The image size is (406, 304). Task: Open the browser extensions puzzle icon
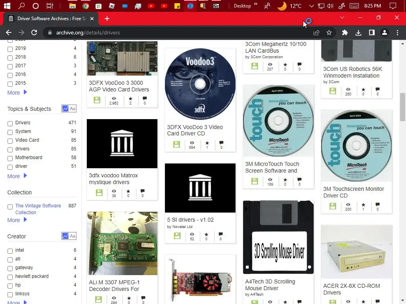click(x=345, y=32)
